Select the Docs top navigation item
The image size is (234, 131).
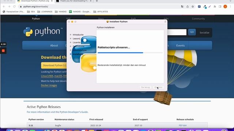(101, 19)
